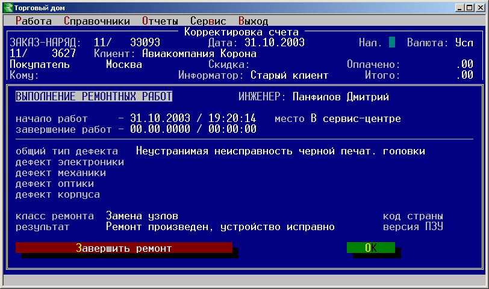Open the Сервис menu
This screenshot has width=489, height=289.
tap(208, 21)
